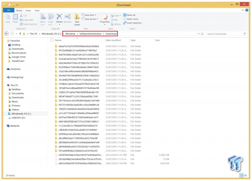Screen dimensions: 252x181
Task: Select LENOVO (D:) drive in tree
Action: tap(17, 118)
